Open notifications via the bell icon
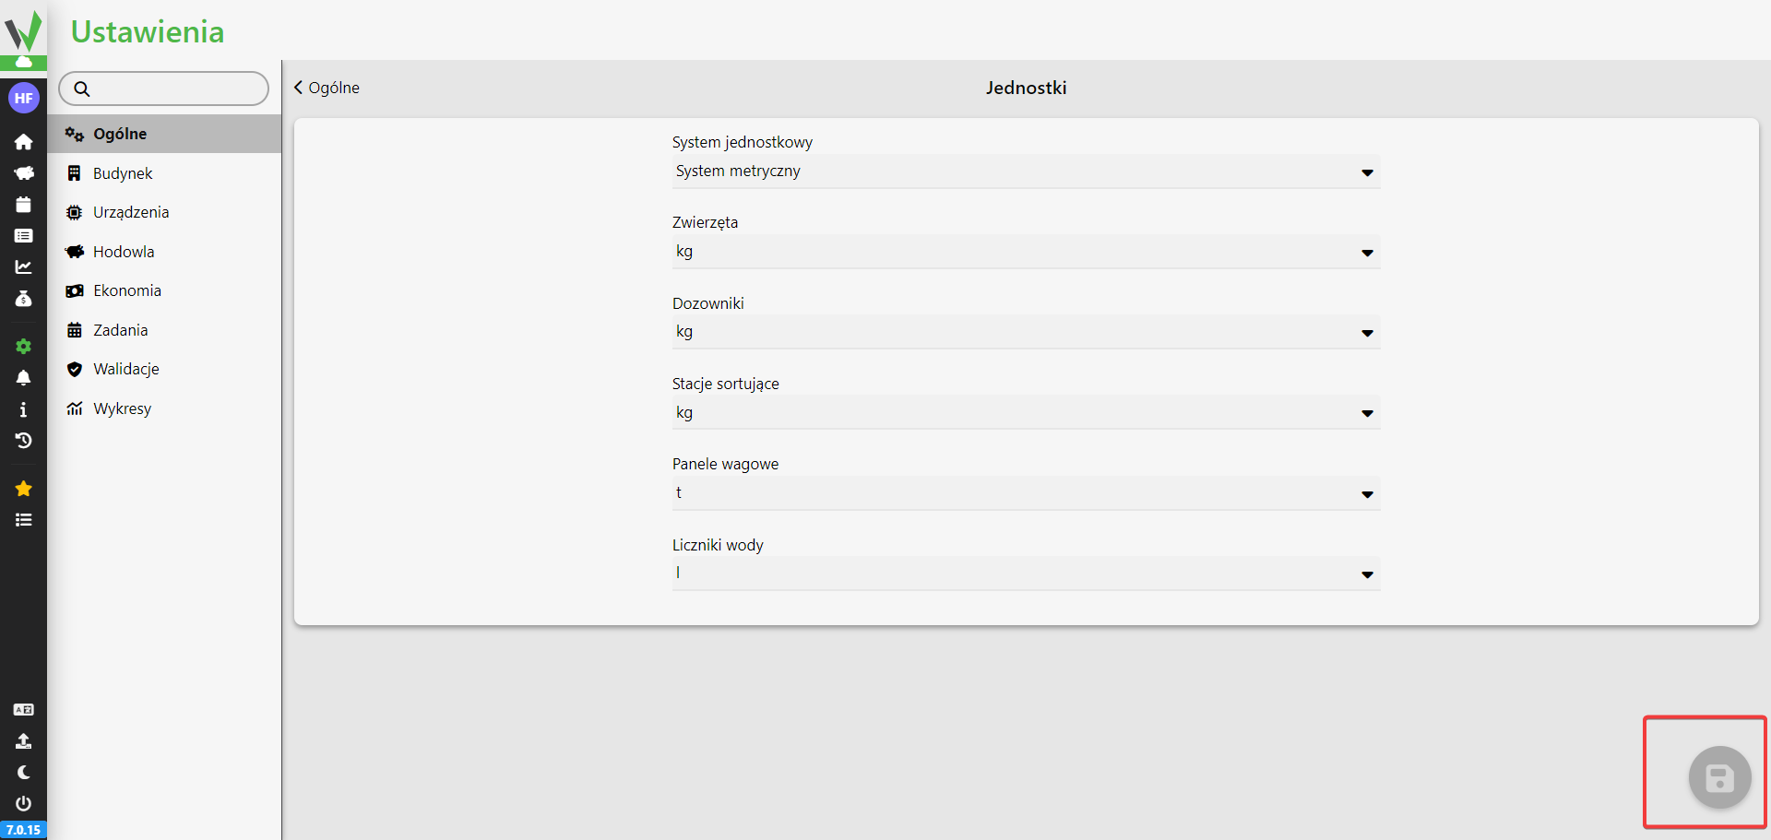 tap(23, 378)
